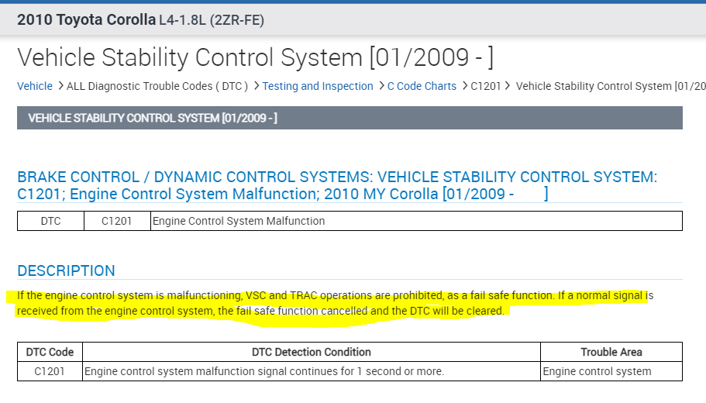Click the DTC Detection Condition column header
This screenshot has height=403, width=706.
(x=312, y=352)
